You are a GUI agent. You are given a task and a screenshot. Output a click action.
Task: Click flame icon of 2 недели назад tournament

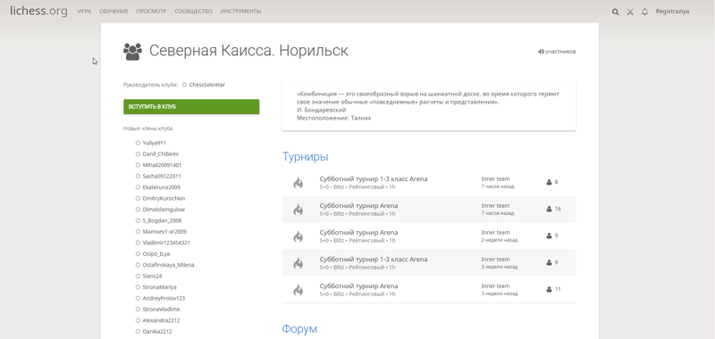(299, 236)
